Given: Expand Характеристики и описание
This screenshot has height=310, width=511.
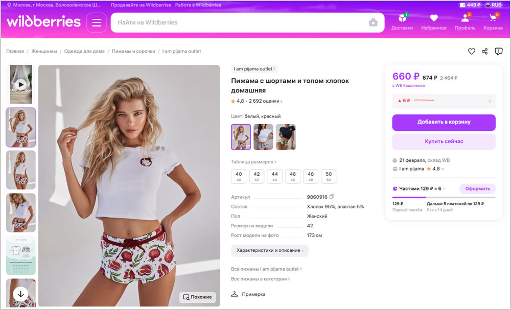Looking at the screenshot, I should [270, 250].
